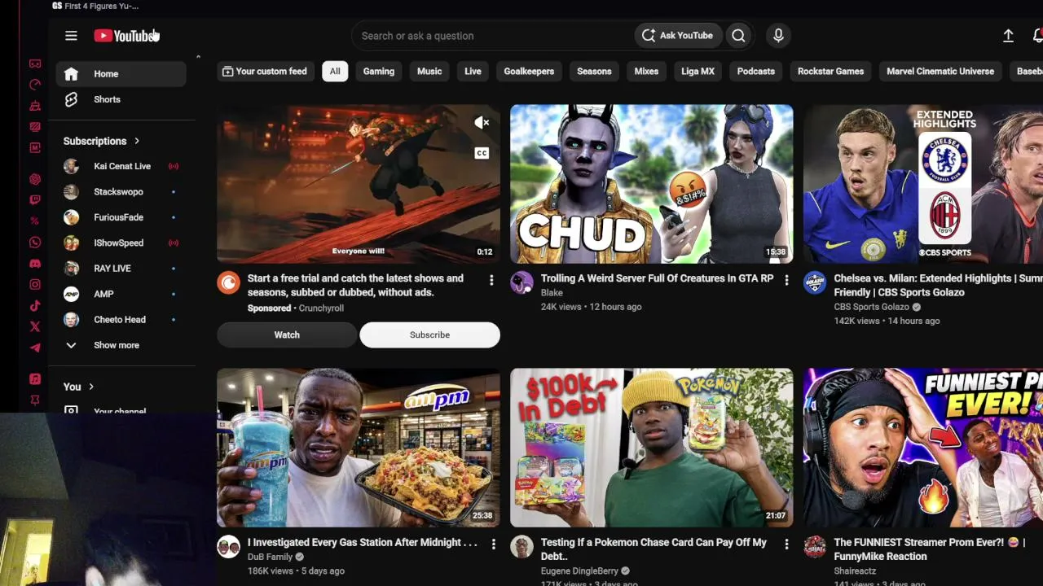This screenshot has height=586, width=1043.
Task: Expand the You section chevron
Action: click(x=91, y=387)
